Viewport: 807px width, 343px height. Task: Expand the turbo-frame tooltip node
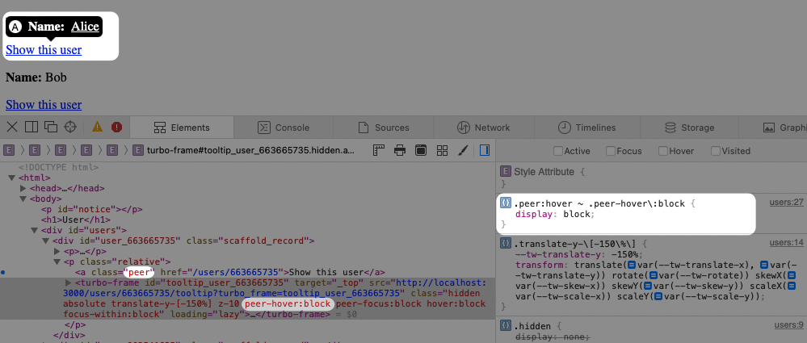[x=68, y=282]
